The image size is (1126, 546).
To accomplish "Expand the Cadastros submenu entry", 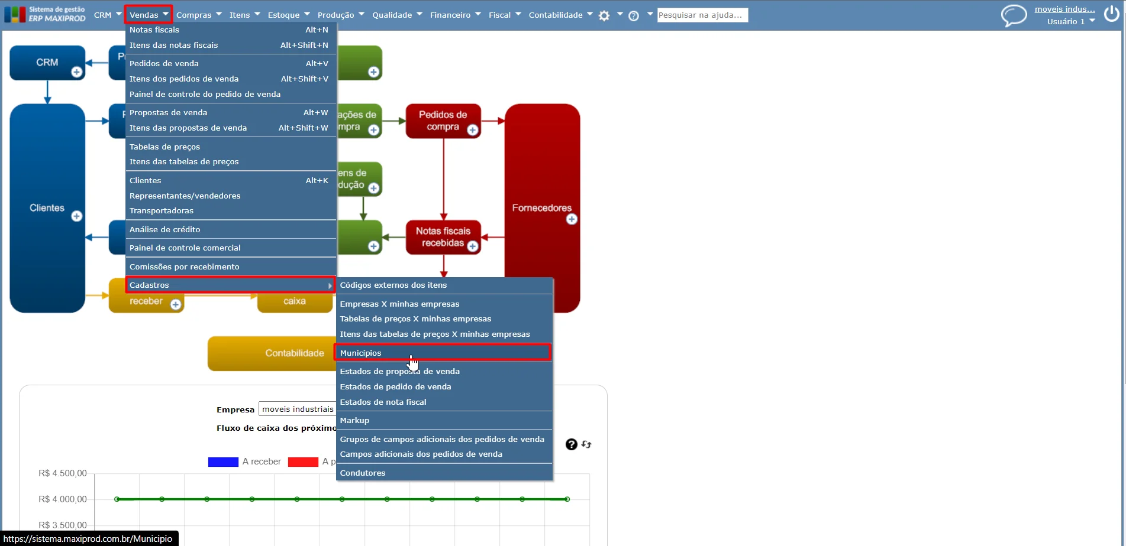I will [231, 285].
